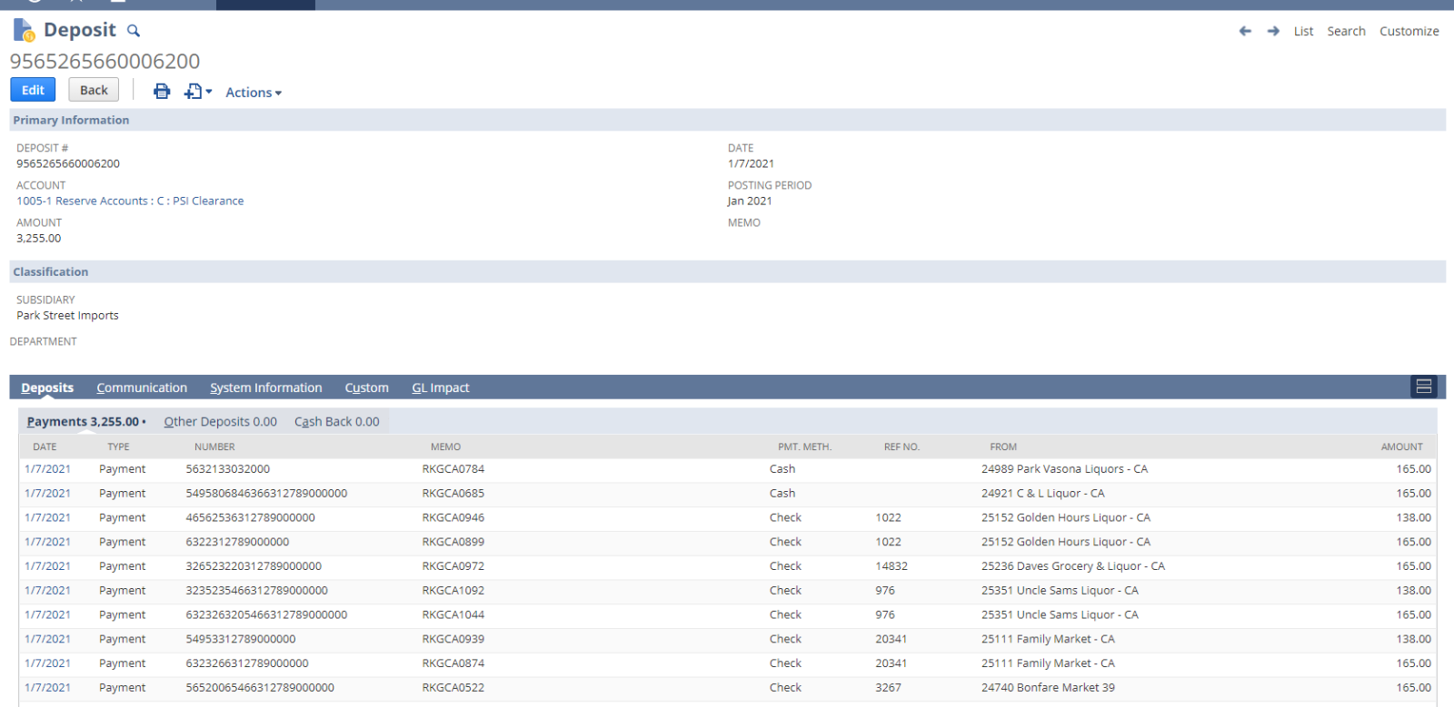Click the Edit button
1454x707 pixels.
pyautogui.click(x=33, y=90)
